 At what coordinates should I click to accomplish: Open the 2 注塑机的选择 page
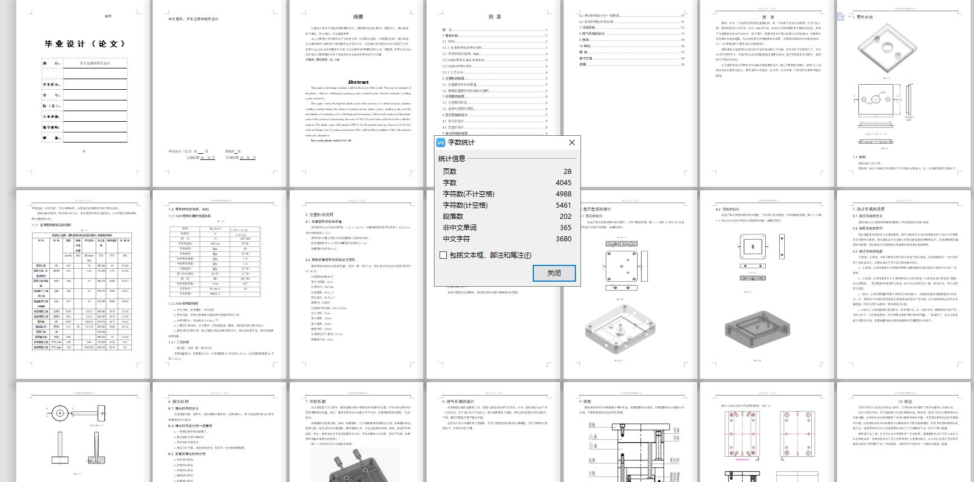pyautogui.click(x=357, y=284)
